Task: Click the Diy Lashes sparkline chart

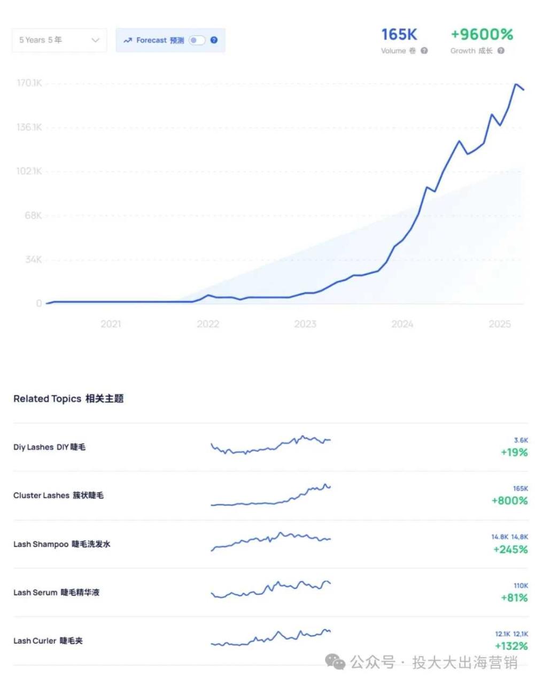Action: tap(271, 445)
